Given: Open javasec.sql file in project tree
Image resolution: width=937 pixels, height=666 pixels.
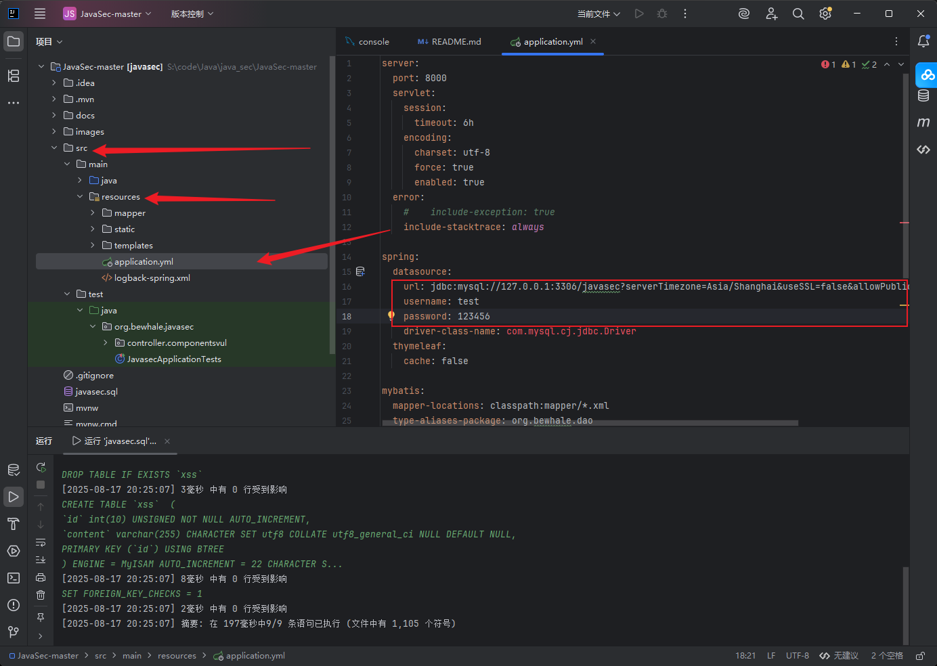Looking at the screenshot, I should (x=96, y=391).
